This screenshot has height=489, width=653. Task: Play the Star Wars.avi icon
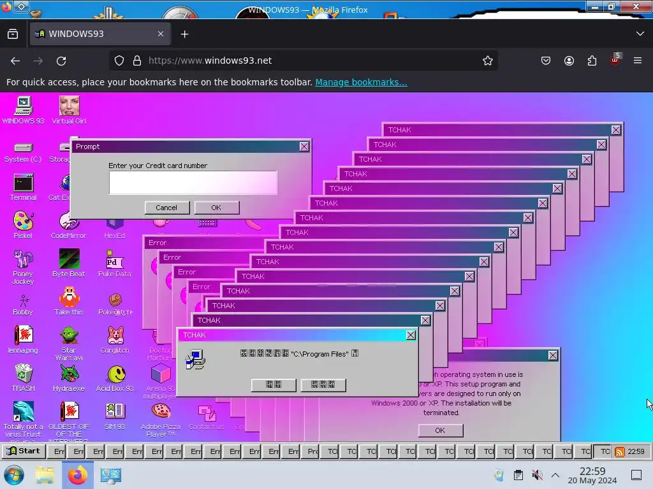[69, 343]
